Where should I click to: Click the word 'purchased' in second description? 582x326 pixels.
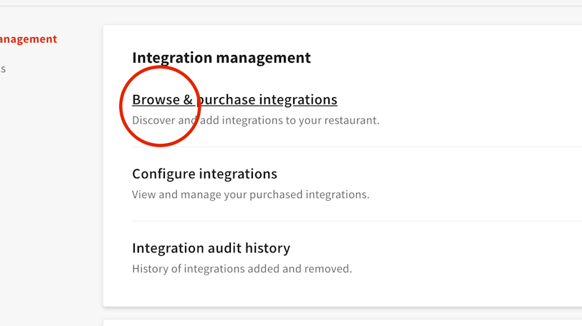tap(275, 194)
